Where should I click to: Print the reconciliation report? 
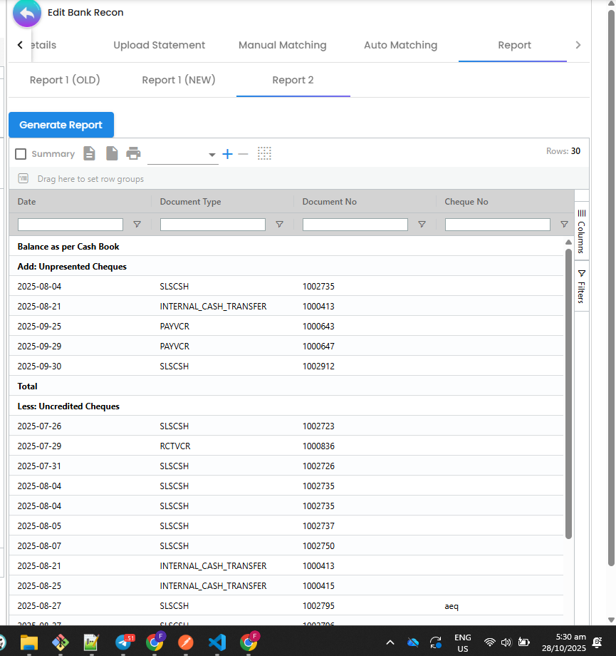pyautogui.click(x=134, y=153)
